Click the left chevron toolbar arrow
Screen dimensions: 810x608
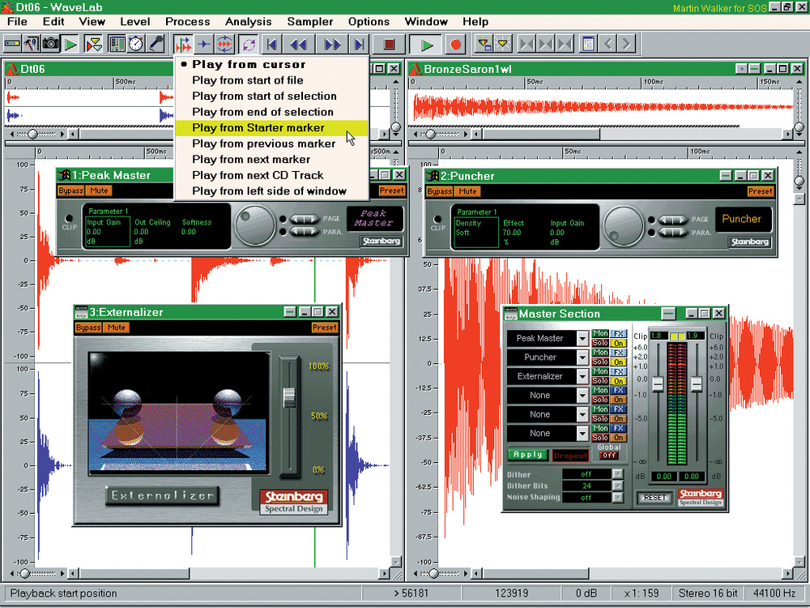coord(608,44)
